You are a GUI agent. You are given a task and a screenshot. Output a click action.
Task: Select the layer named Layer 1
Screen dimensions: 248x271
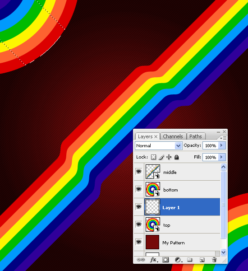tap(171, 208)
